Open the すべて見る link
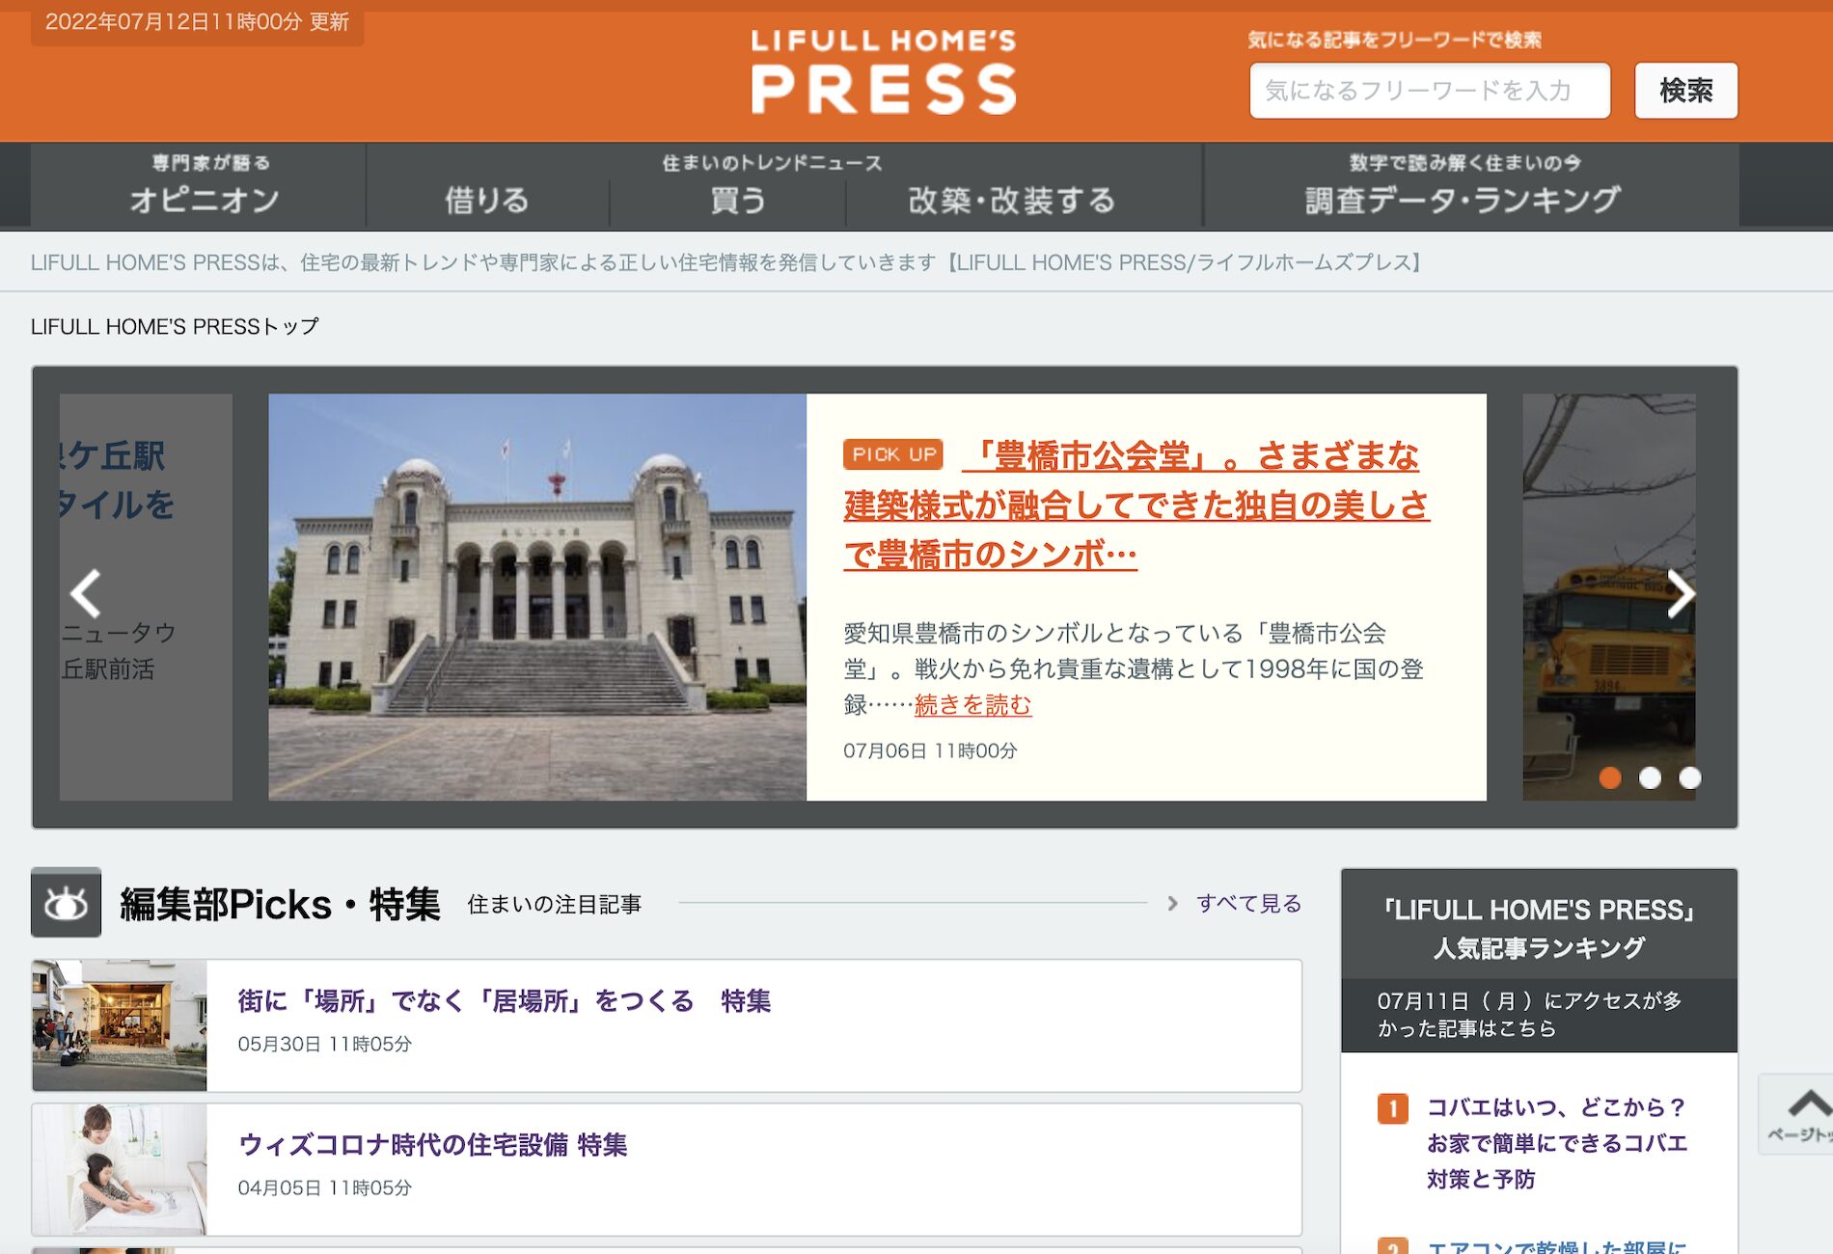The height and width of the screenshot is (1254, 1833). [x=1247, y=905]
